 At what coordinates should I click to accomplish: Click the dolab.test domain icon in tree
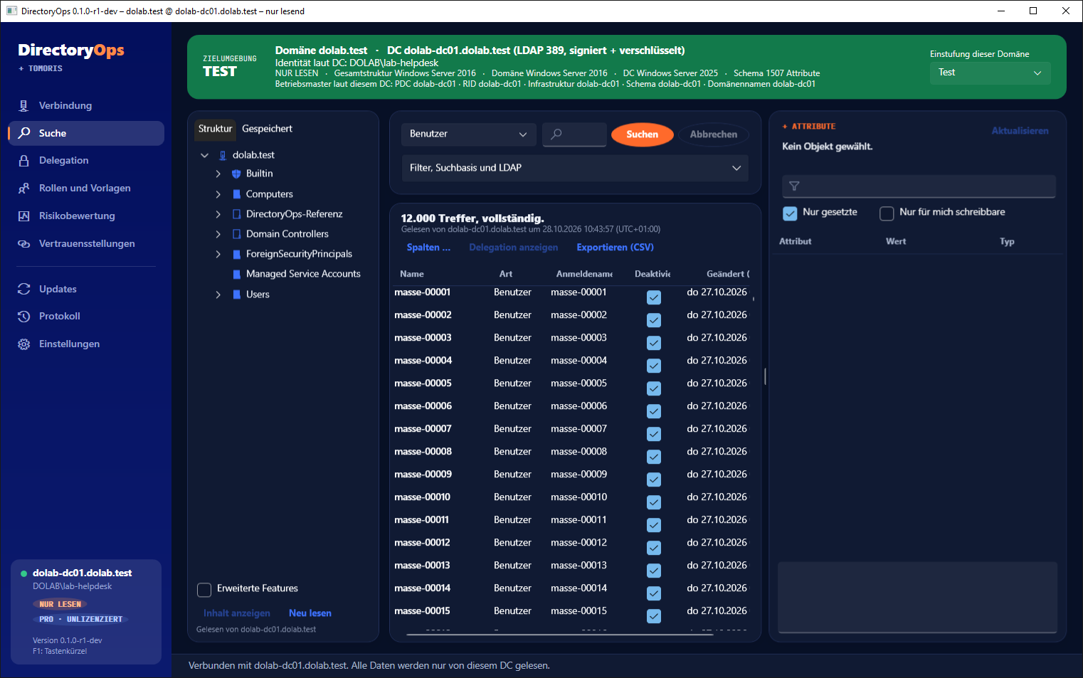pos(223,155)
